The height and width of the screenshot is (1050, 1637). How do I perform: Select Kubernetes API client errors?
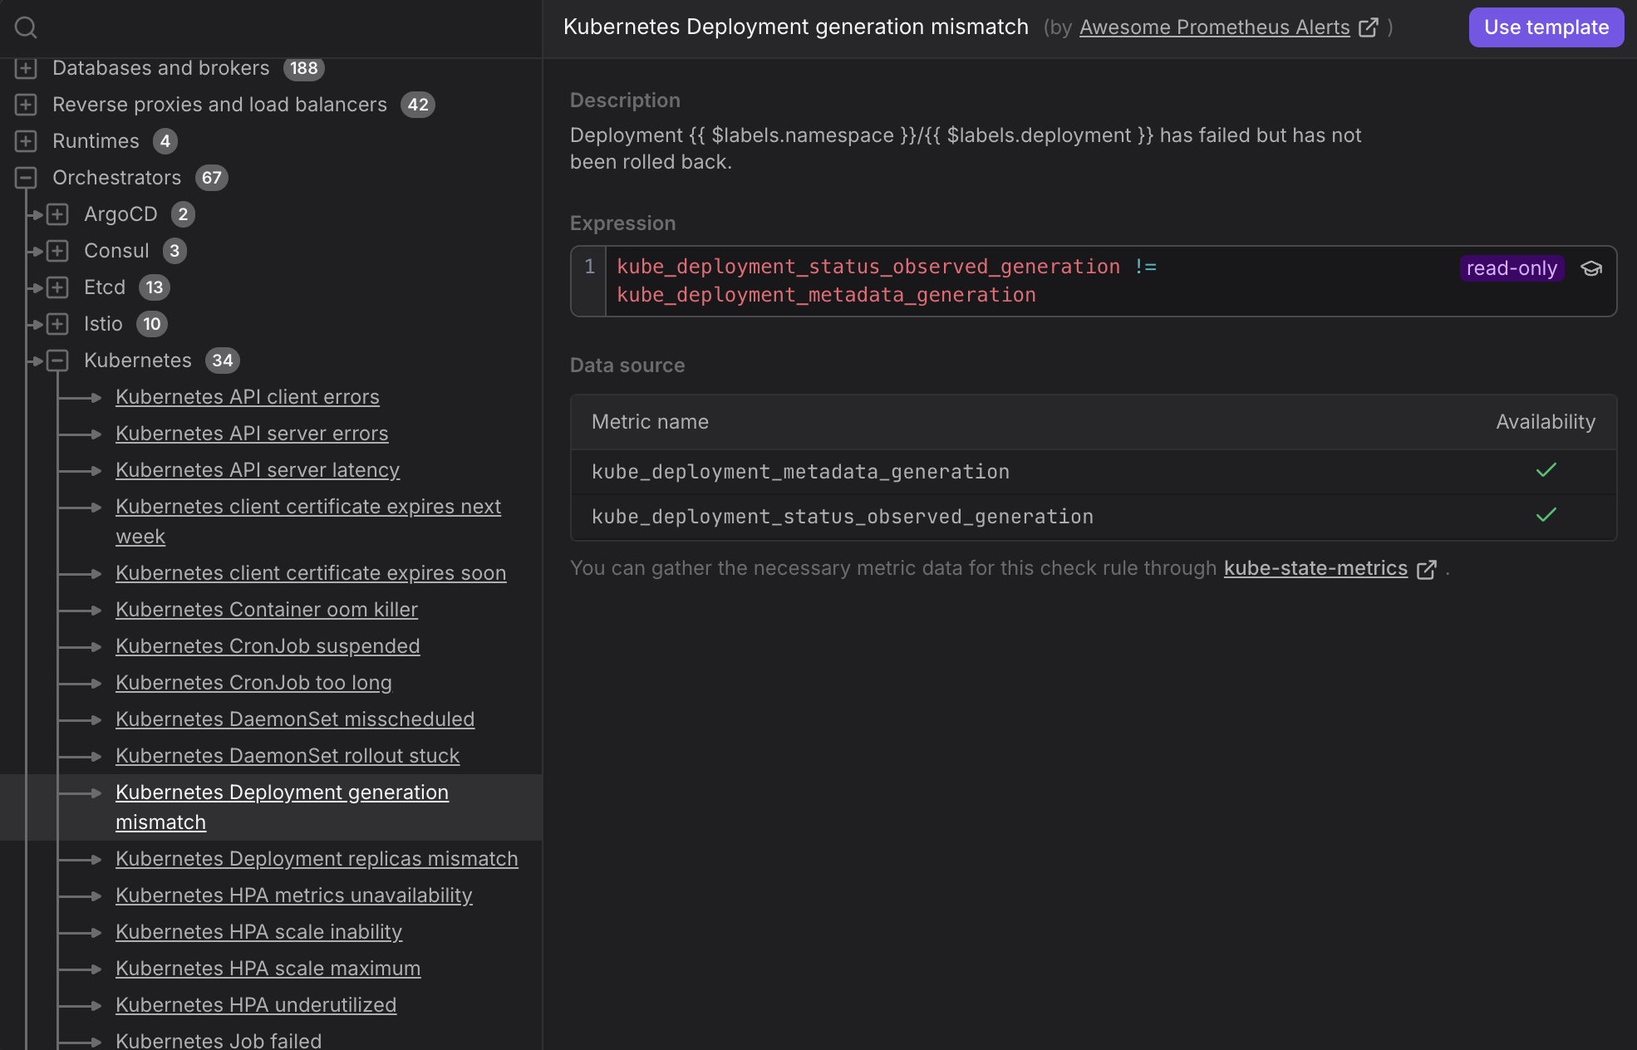click(x=248, y=397)
